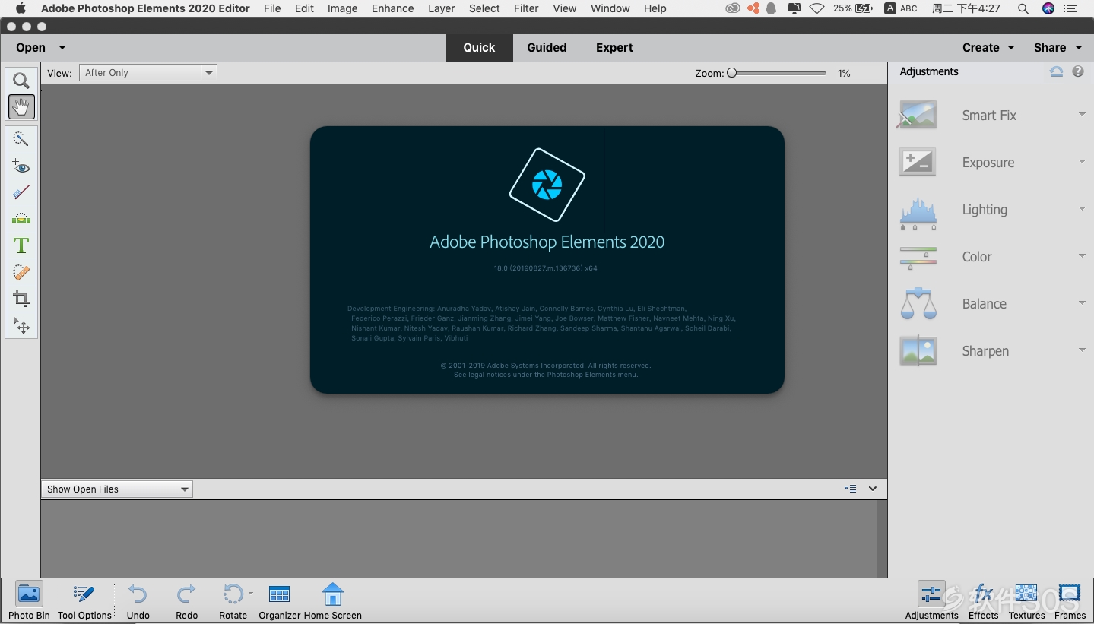Switch to Guided mode tab
The image size is (1094, 624).
[547, 47]
